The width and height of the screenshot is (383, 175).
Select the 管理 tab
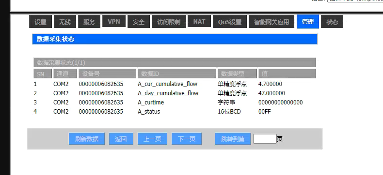308,22
